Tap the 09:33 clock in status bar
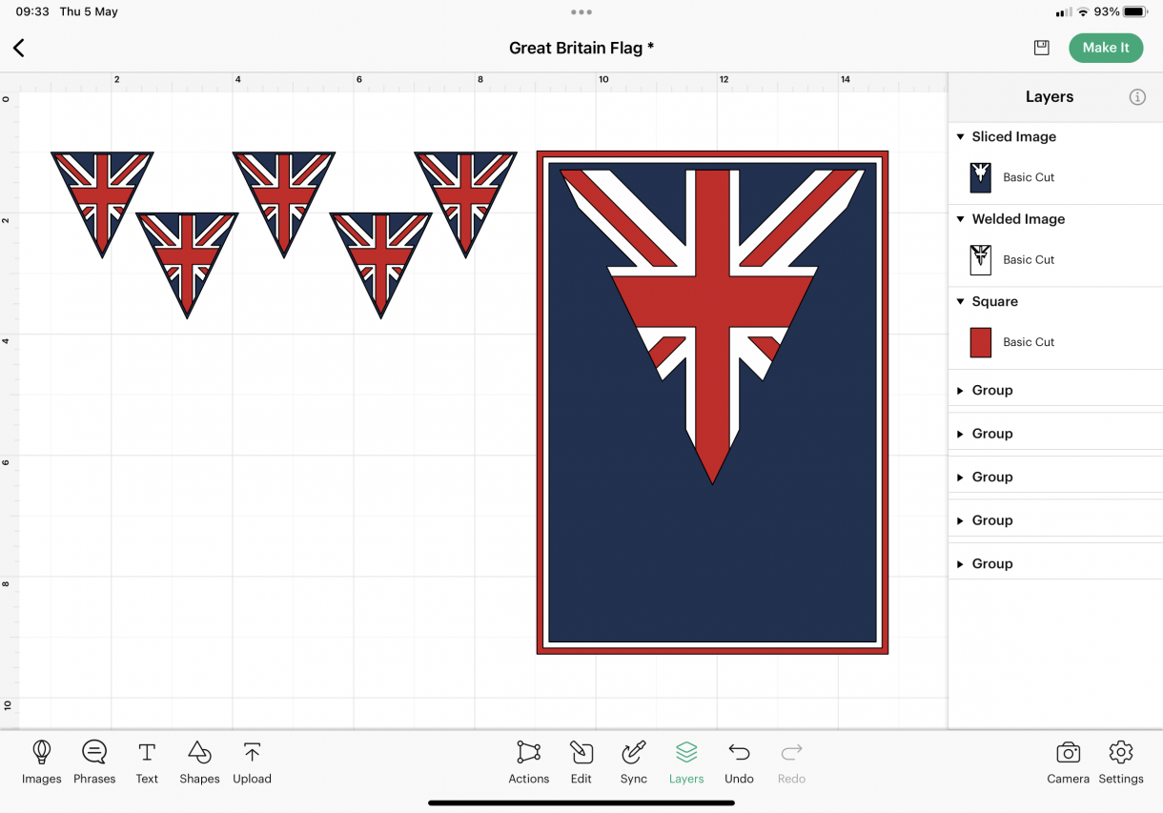1163x813 pixels. point(32,12)
